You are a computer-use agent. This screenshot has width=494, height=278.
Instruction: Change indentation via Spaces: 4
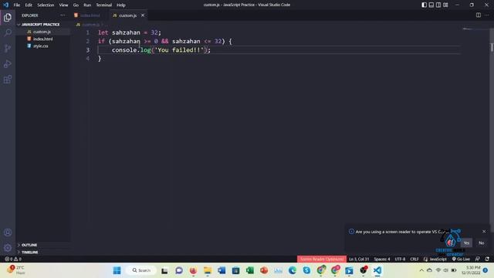[x=382, y=259]
